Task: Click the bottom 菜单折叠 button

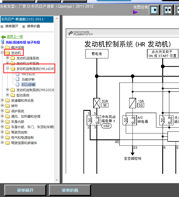Action: tap(70, 190)
